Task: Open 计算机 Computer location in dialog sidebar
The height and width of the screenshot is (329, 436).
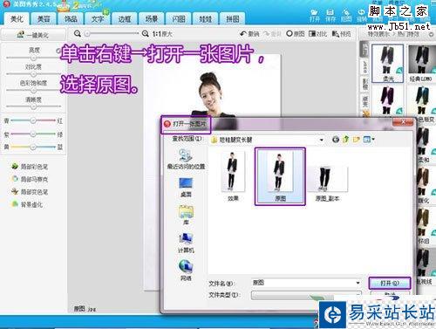Action: point(186,243)
